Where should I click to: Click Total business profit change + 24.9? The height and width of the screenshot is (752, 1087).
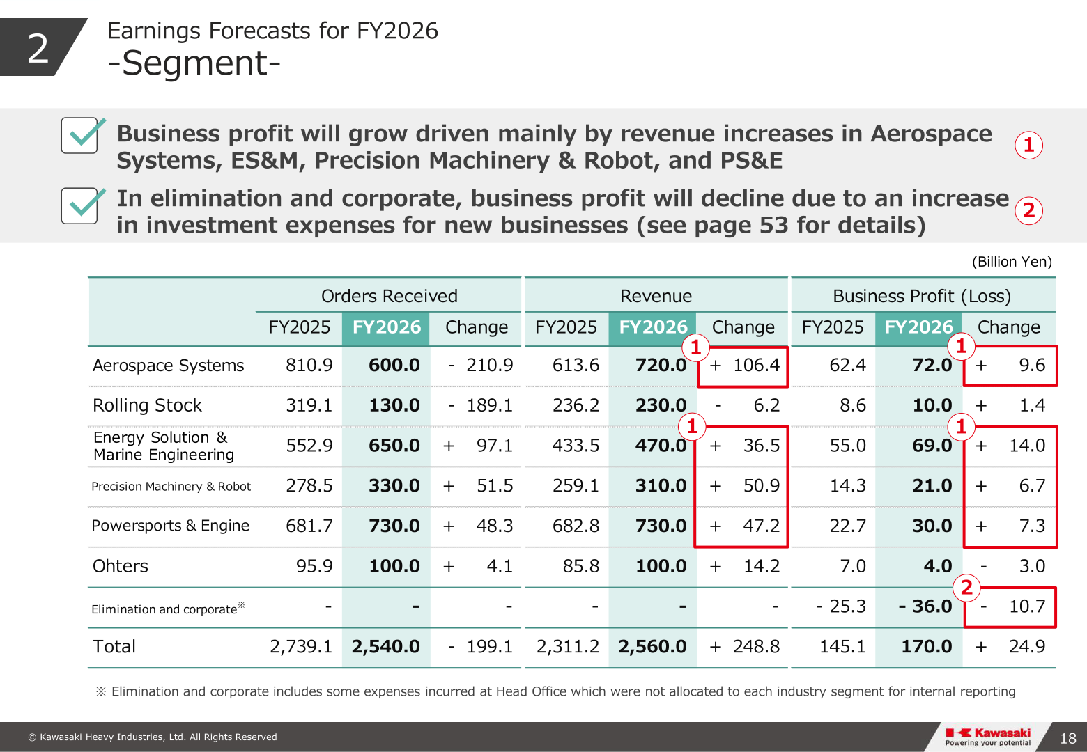pos(1010,647)
